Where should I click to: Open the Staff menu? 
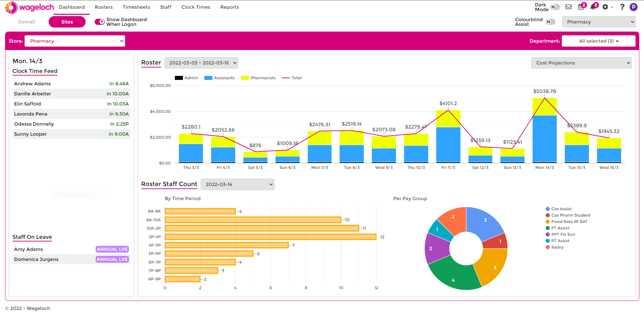pyautogui.click(x=166, y=7)
